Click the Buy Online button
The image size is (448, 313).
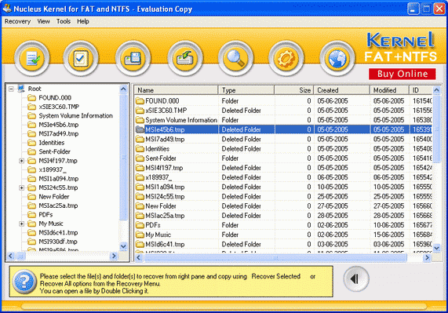pyautogui.click(x=402, y=74)
